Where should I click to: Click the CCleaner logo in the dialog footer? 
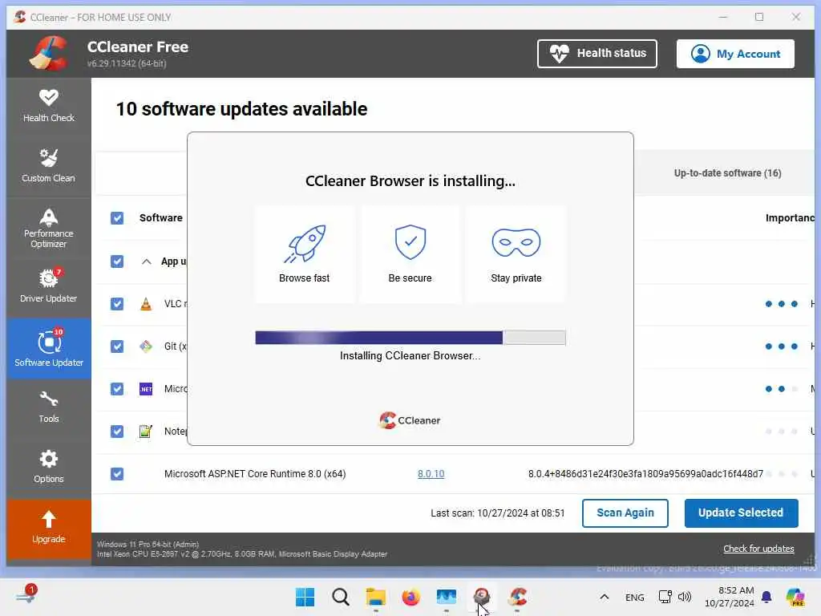[x=410, y=420]
